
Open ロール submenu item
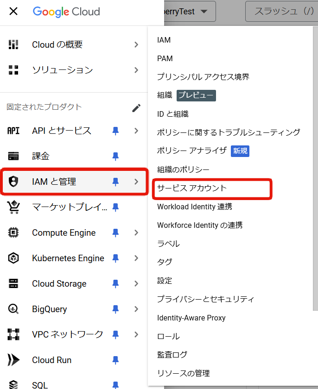pyautogui.click(x=168, y=336)
